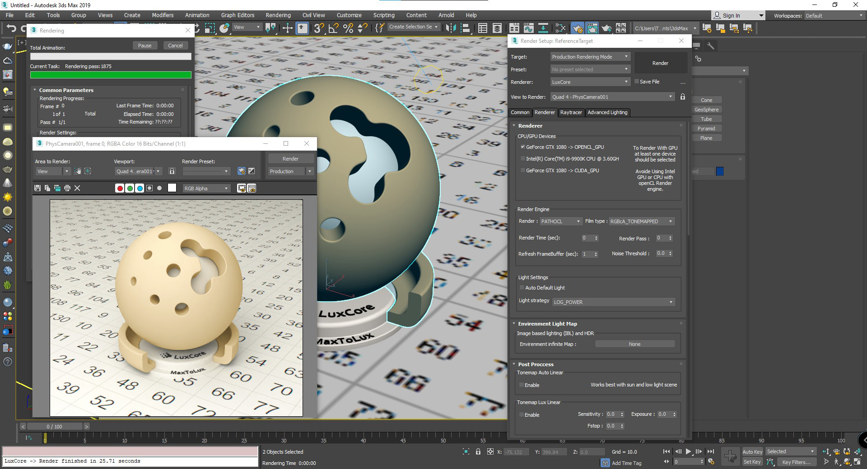Save the rendered image with disk icon
This screenshot has width=867, height=469.
tap(37, 188)
